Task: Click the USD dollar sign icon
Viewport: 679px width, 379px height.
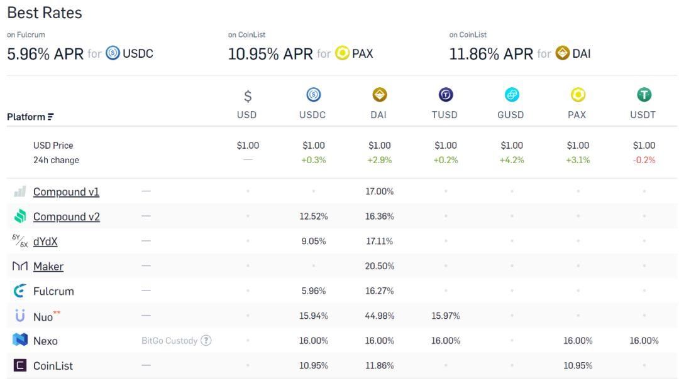Action: (248, 96)
